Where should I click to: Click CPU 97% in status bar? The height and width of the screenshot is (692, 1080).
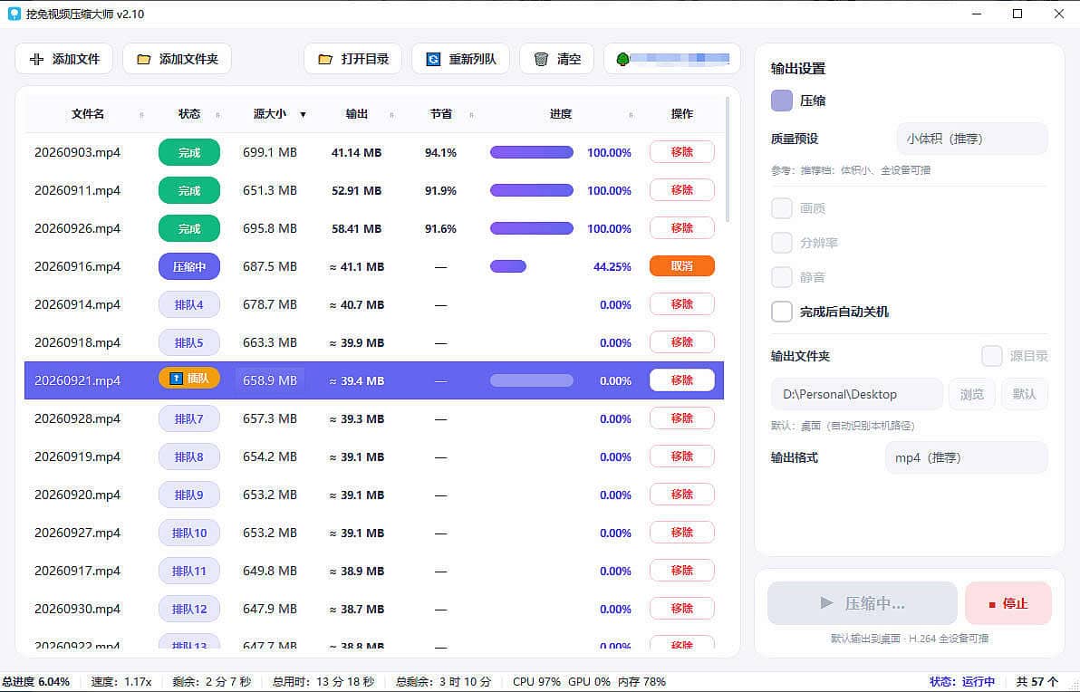pos(536,682)
